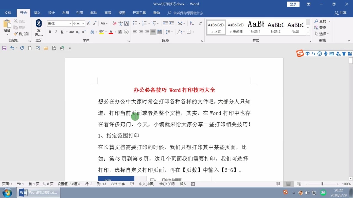Toggle bold formatting
Viewport: 353px width, 198px height.
(x=50, y=32)
